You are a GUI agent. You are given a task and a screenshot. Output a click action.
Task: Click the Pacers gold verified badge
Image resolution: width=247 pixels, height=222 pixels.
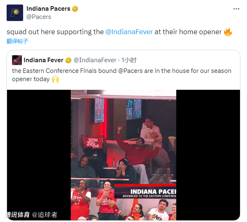coord(75,9)
